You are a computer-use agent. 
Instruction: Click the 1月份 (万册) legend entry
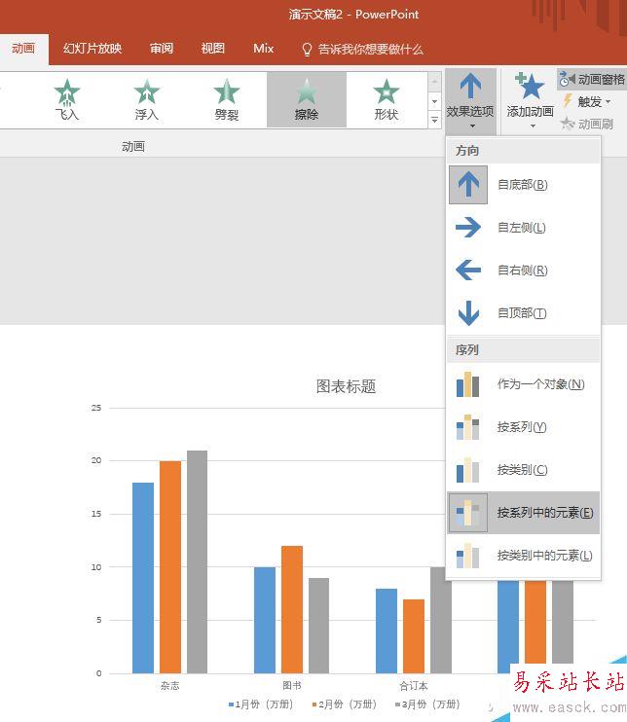tap(261, 704)
